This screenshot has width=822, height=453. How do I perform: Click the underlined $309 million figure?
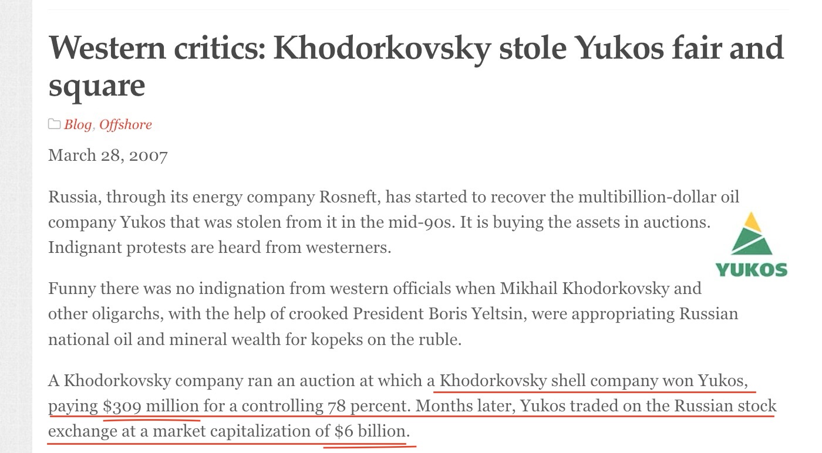pyautogui.click(x=151, y=406)
